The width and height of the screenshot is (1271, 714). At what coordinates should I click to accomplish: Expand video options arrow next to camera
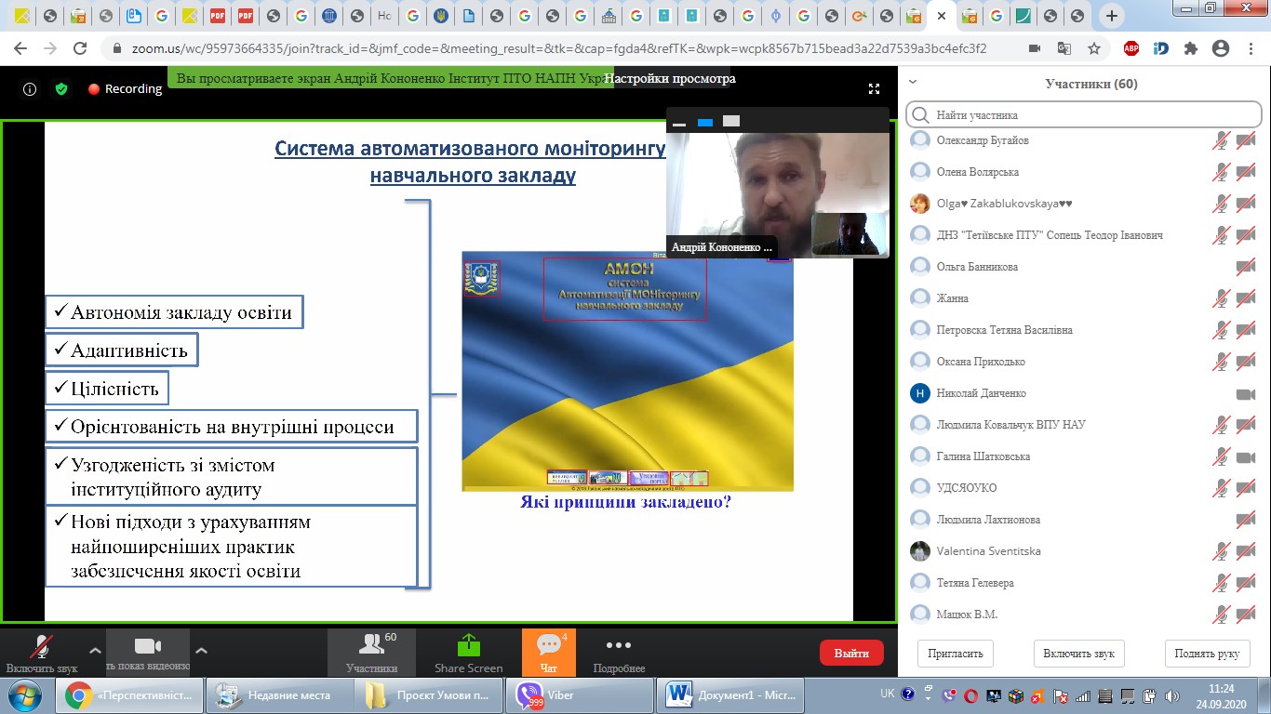(201, 650)
